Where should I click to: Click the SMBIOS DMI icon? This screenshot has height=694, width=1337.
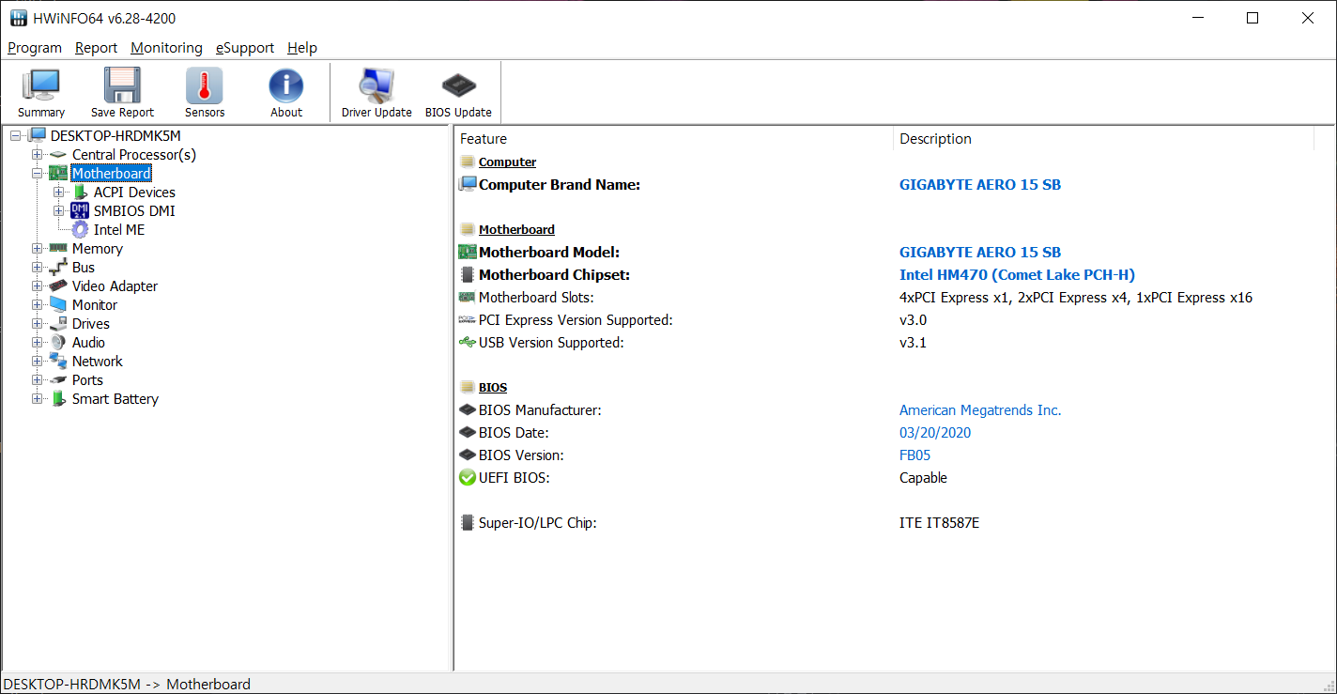[x=80, y=211]
